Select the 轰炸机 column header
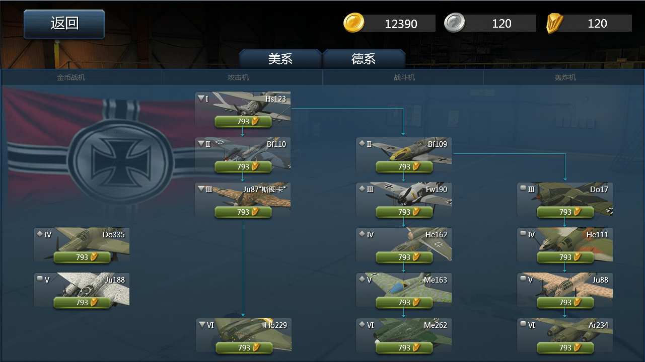Viewport: 645px width, 362px height. pos(565,77)
